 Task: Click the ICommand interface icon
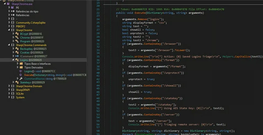[17, 56]
